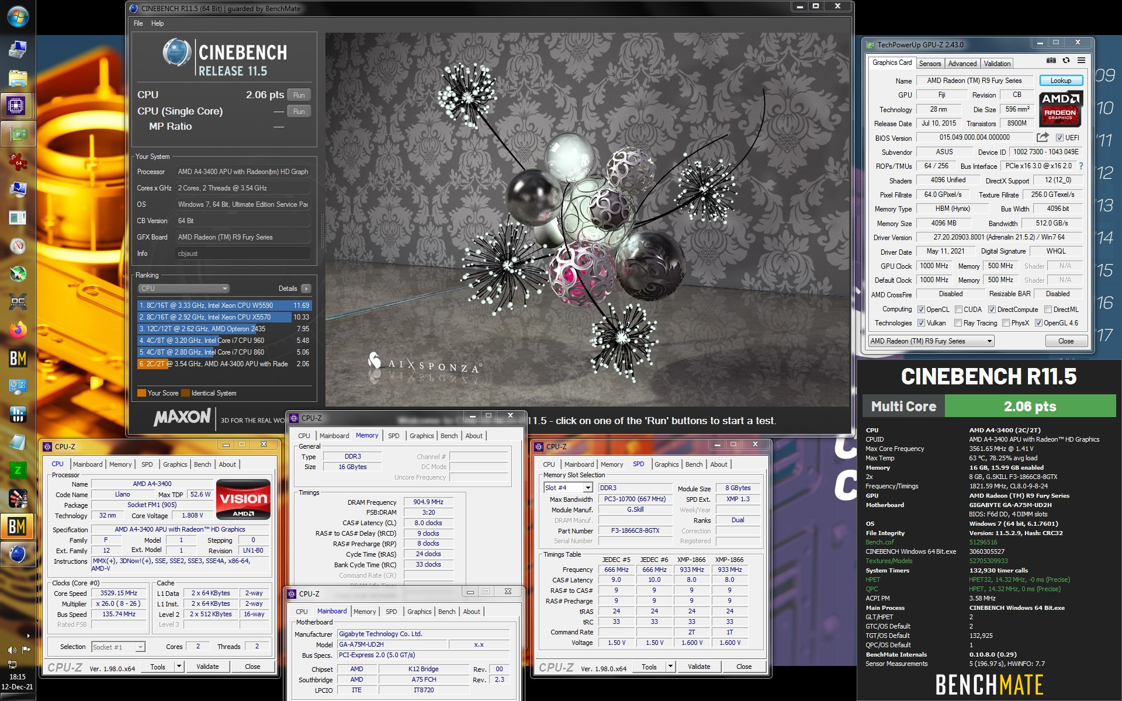Open Tools dropdown arrow in SPD tab window

[x=670, y=667]
